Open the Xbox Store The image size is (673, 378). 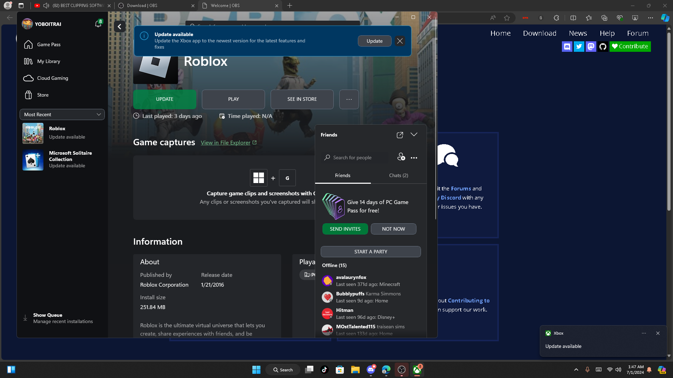(62, 95)
